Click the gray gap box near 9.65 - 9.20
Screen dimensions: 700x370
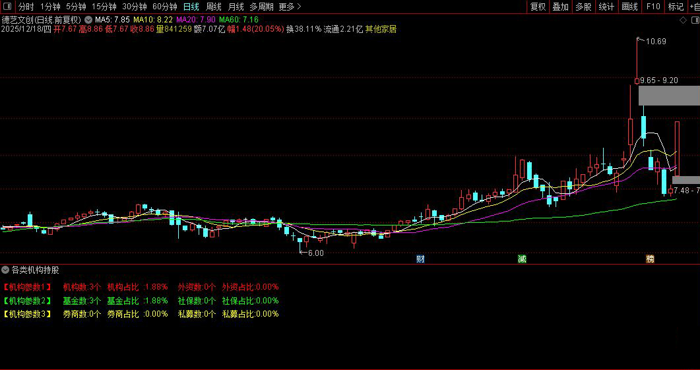point(669,96)
